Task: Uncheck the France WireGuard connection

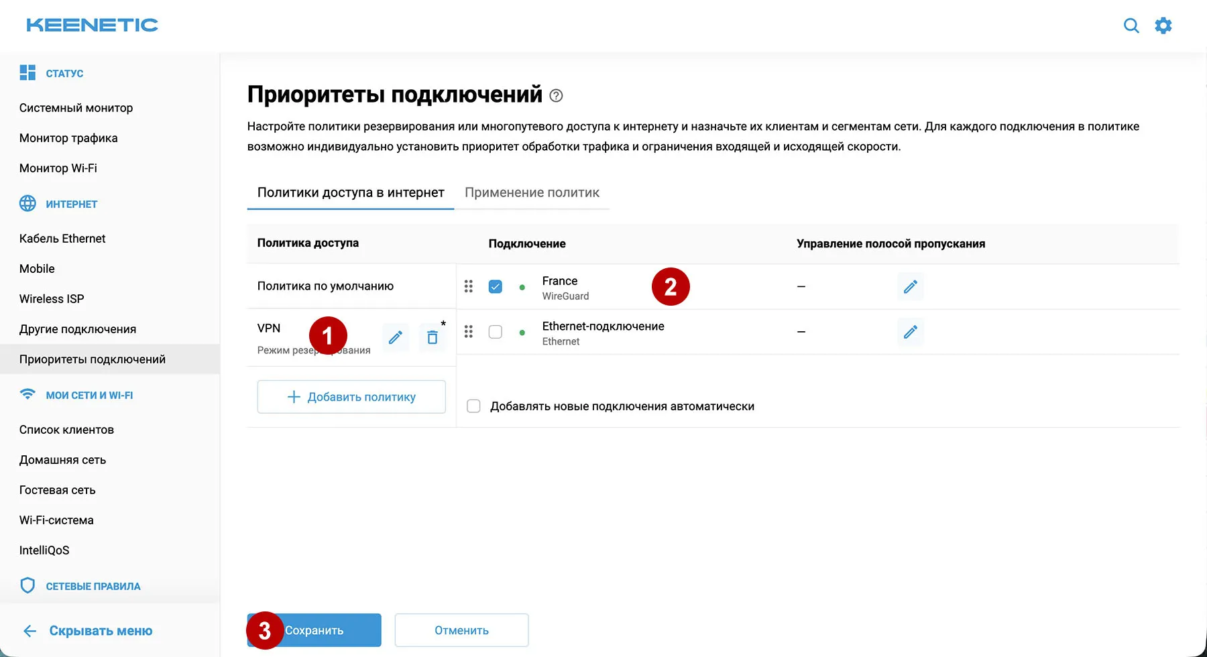Action: pos(495,286)
